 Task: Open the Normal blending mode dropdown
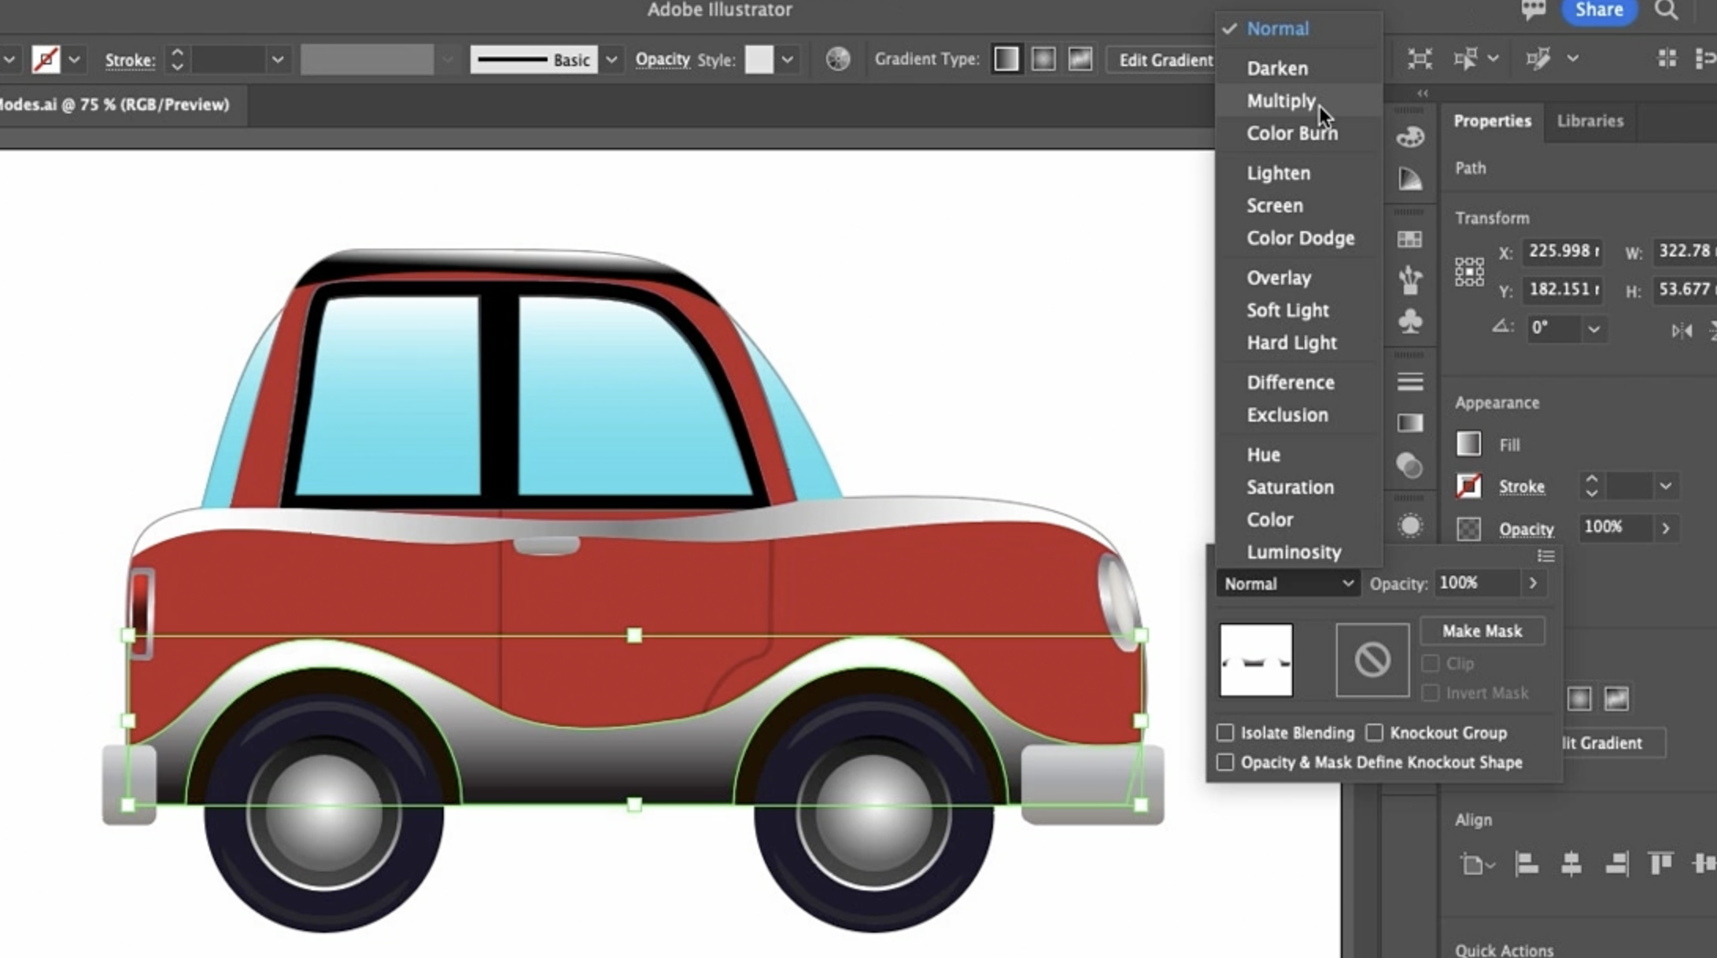click(x=1287, y=584)
